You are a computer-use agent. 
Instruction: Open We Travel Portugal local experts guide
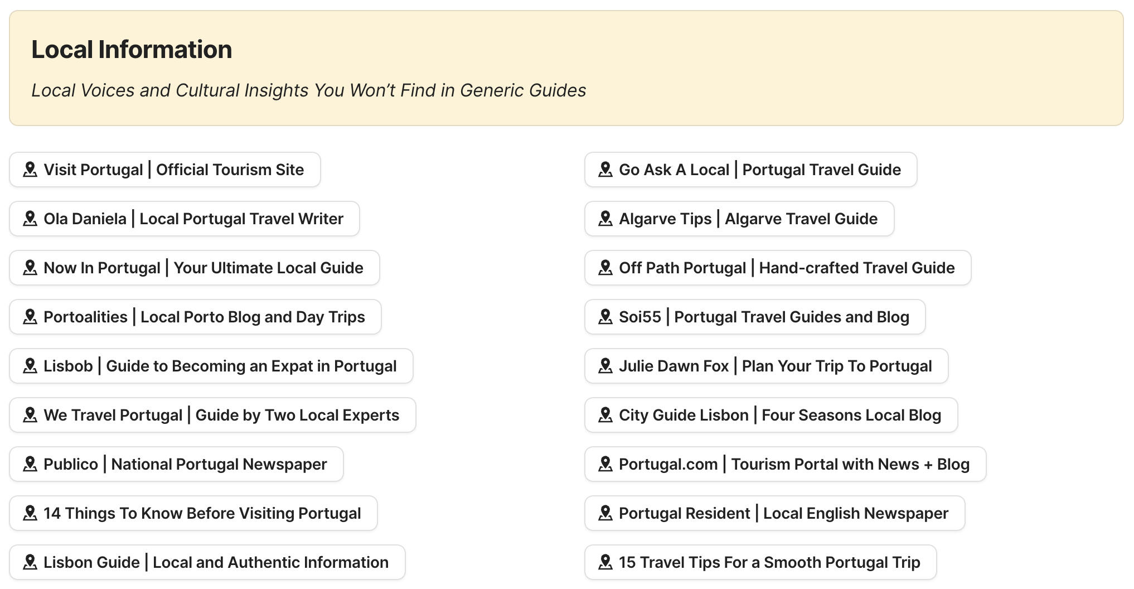tap(213, 415)
